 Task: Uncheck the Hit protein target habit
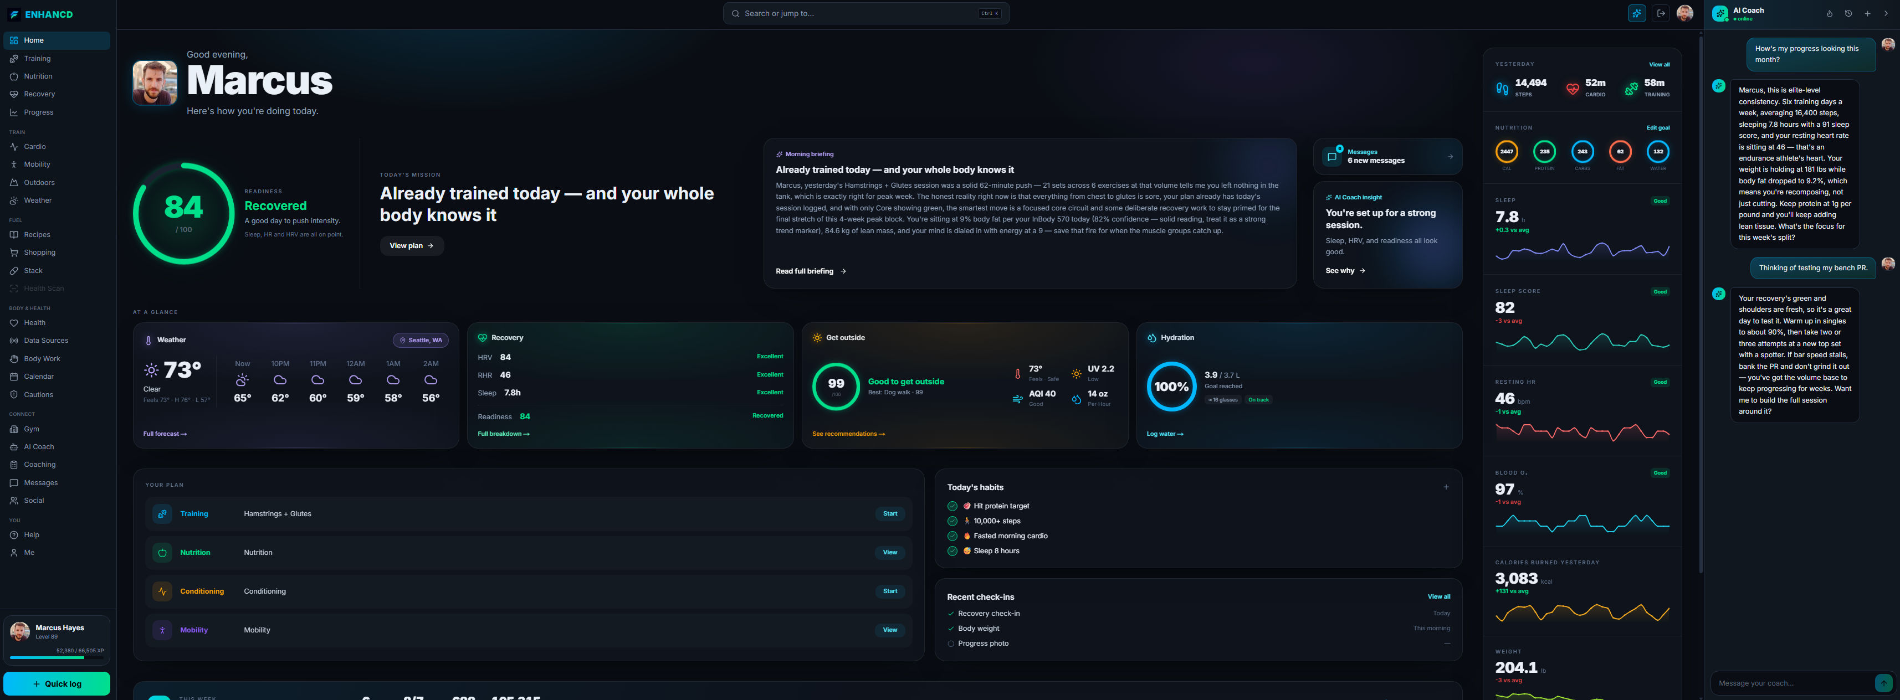952,506
